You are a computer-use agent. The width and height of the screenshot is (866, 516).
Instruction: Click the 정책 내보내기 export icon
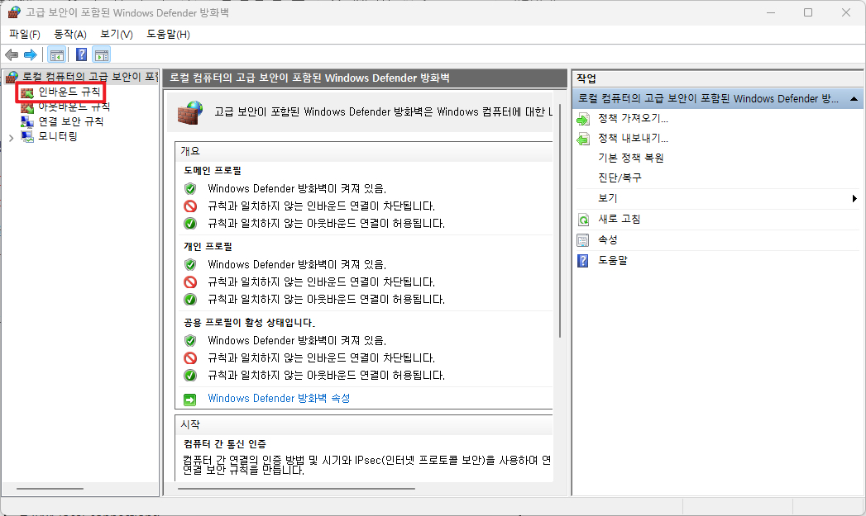pos(583,139)
